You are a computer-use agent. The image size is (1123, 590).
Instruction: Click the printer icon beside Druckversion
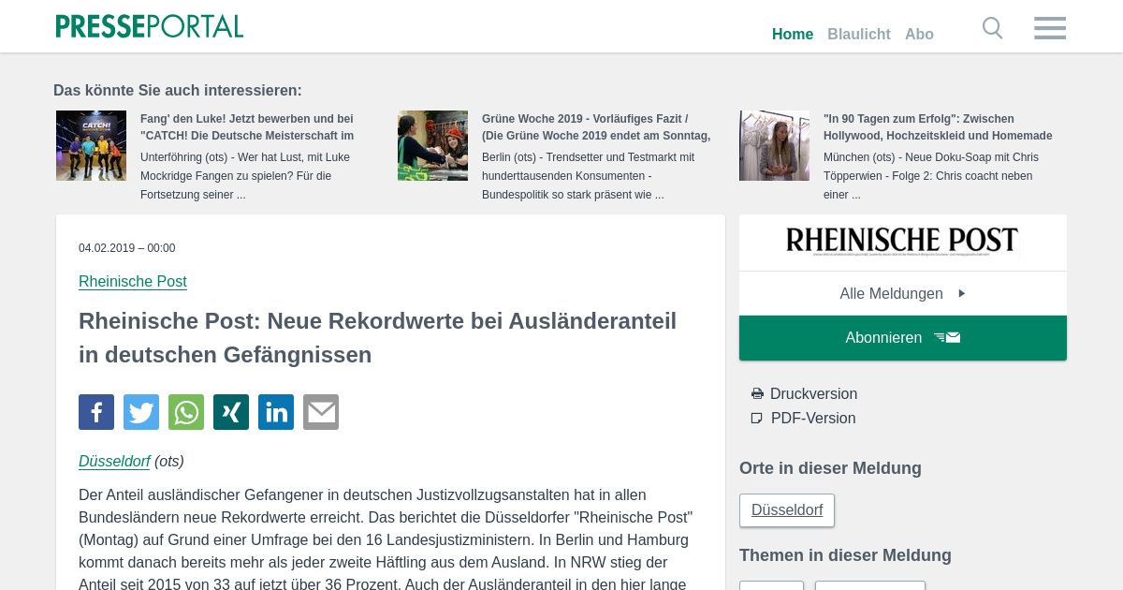(x=757, y=394)
